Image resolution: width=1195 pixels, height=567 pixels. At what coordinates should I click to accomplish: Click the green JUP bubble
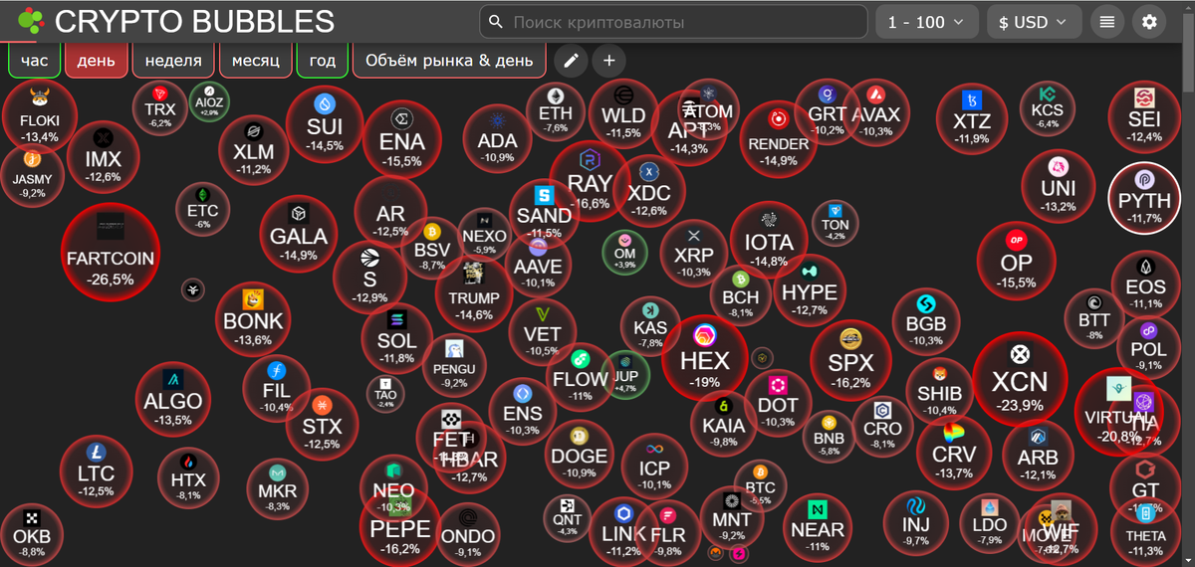pos(625,376)
